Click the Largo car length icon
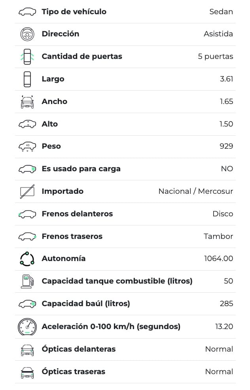The width and height of the screenshot is (250, 390). point(27,79)
